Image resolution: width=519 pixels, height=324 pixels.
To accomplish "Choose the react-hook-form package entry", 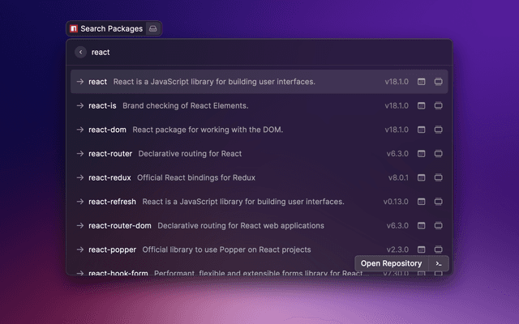I will [118, 273].
